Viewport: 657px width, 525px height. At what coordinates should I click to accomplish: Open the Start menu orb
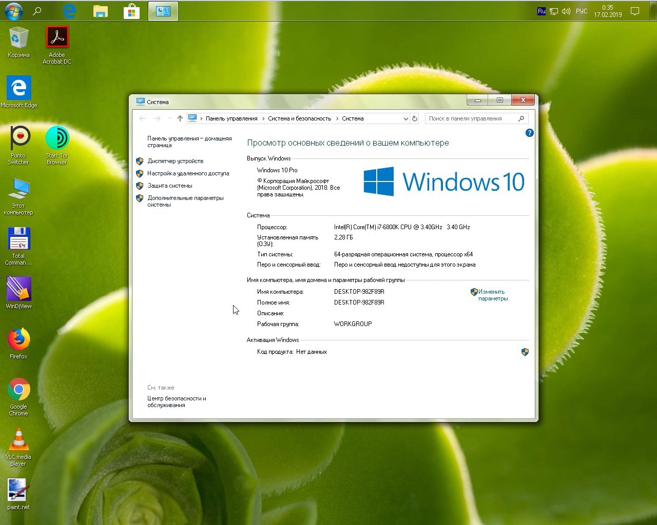(14, 11)
